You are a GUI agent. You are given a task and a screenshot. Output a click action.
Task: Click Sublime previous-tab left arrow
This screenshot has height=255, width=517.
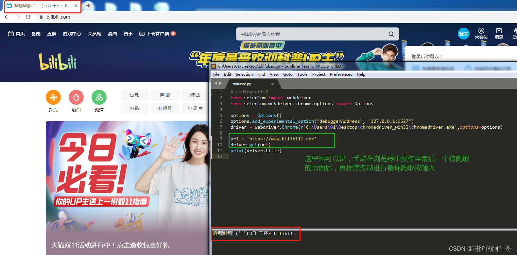coord(216,83)
